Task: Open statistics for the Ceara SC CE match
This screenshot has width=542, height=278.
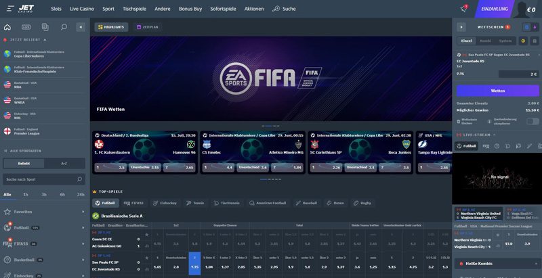Action: [x=147, y=246]
